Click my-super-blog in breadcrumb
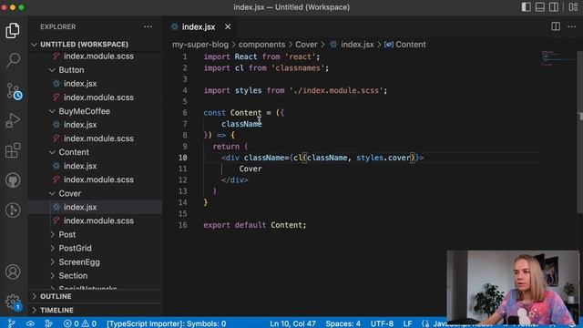 tap(200, 45)
